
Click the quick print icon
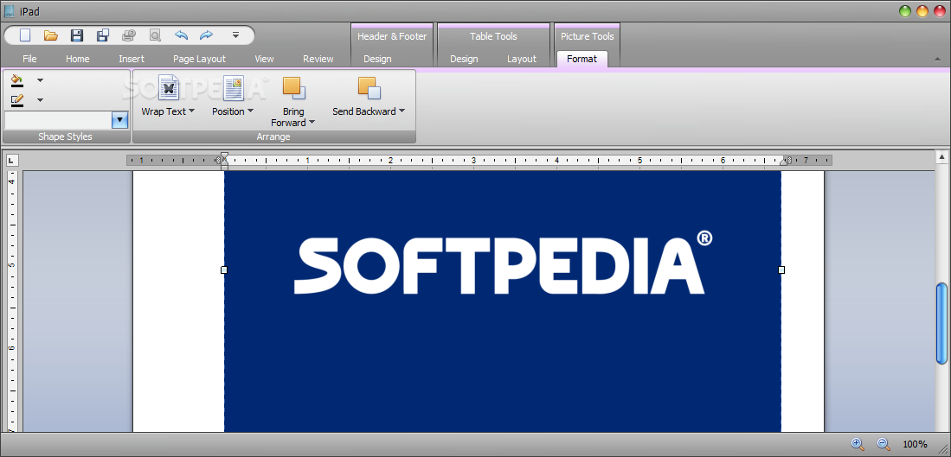coord(129,35)
